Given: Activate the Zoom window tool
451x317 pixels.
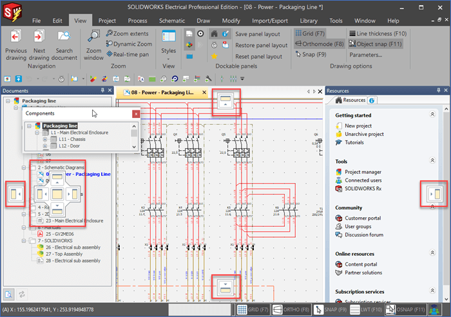Looking at the screenshot, I should (93, 46).
